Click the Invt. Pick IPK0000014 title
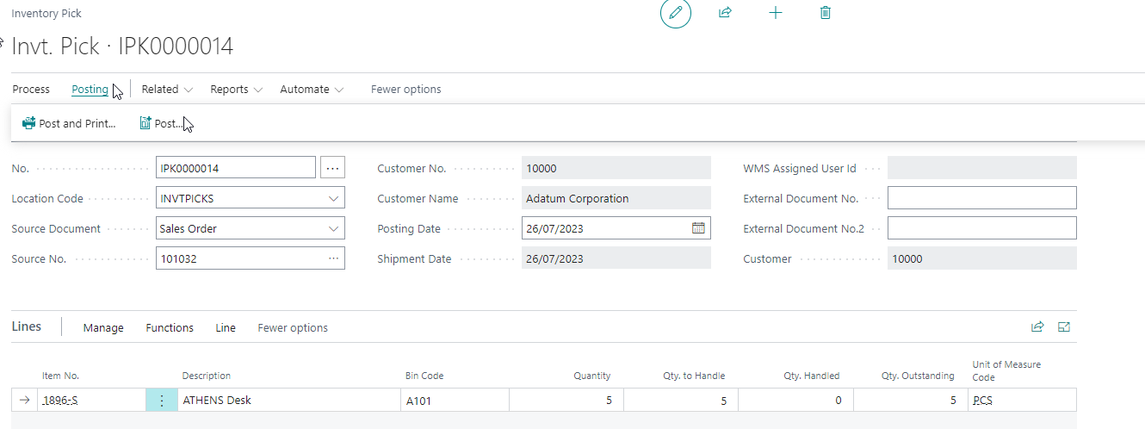Screen dimensions: 1145x429 122,46
